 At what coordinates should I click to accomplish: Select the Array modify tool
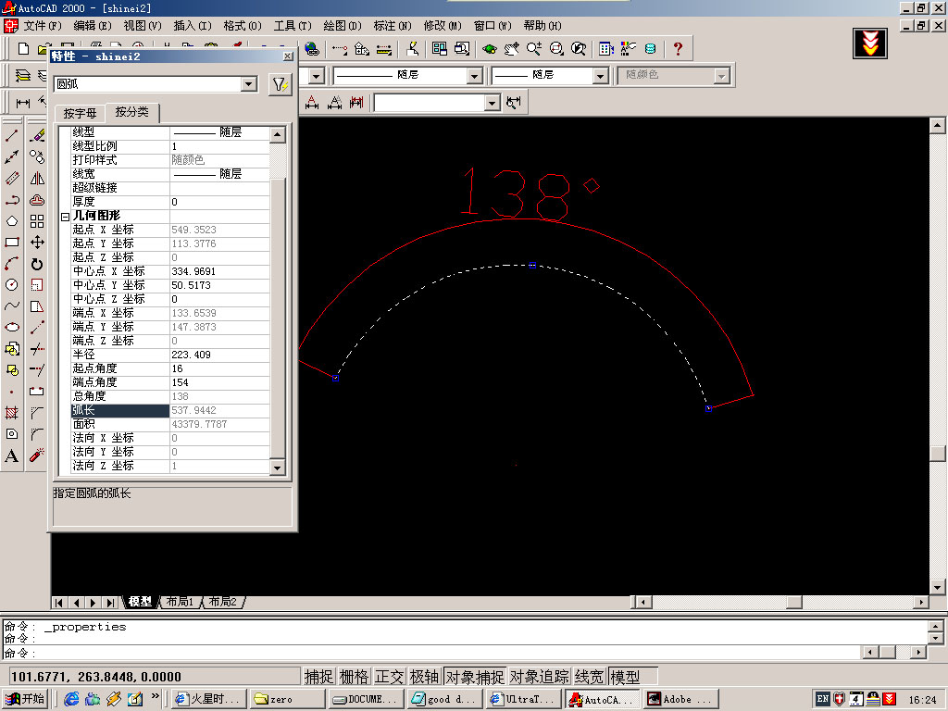(x=37, y=220)
